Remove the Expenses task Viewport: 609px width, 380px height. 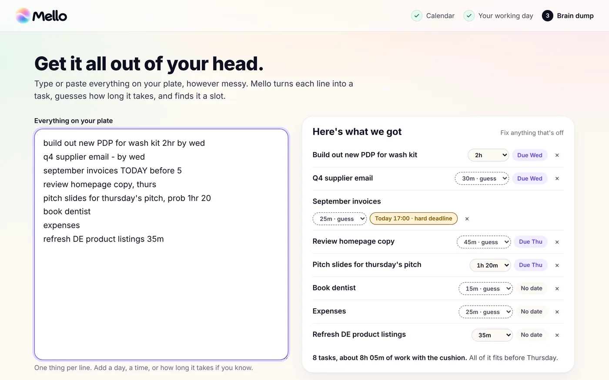(557, 312)
